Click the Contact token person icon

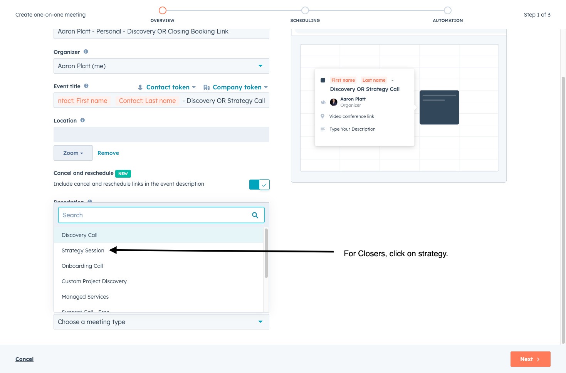coord(140,87)
